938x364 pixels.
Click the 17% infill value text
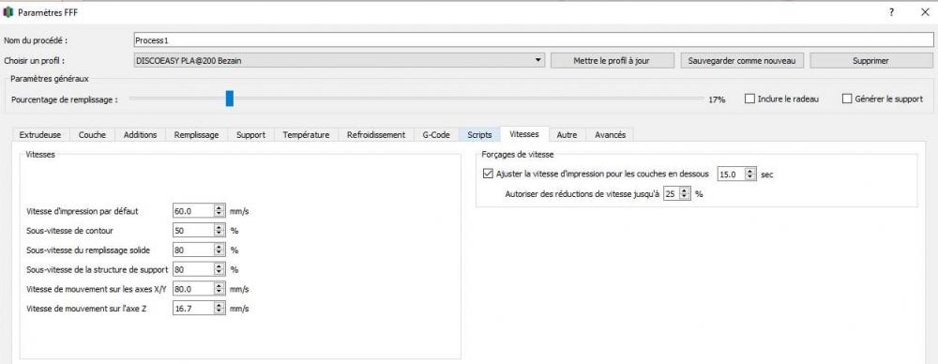(717, 100)
